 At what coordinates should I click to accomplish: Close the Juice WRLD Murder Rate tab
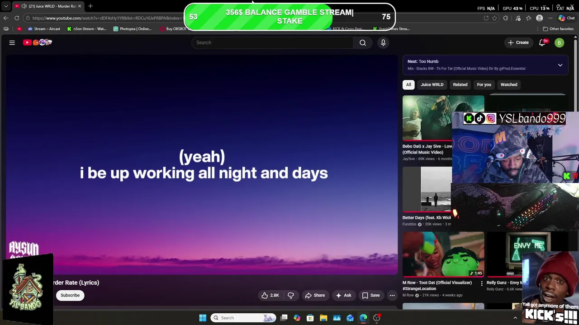tap(80, 6)
